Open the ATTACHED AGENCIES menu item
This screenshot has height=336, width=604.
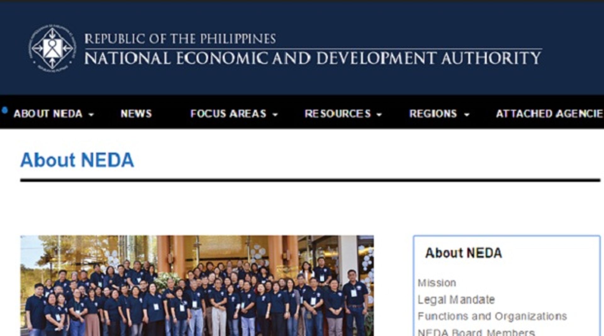click(x=554, y=114)
